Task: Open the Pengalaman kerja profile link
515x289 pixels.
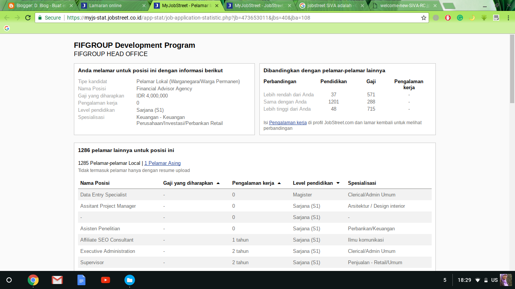Action: (x=288, y=123)
